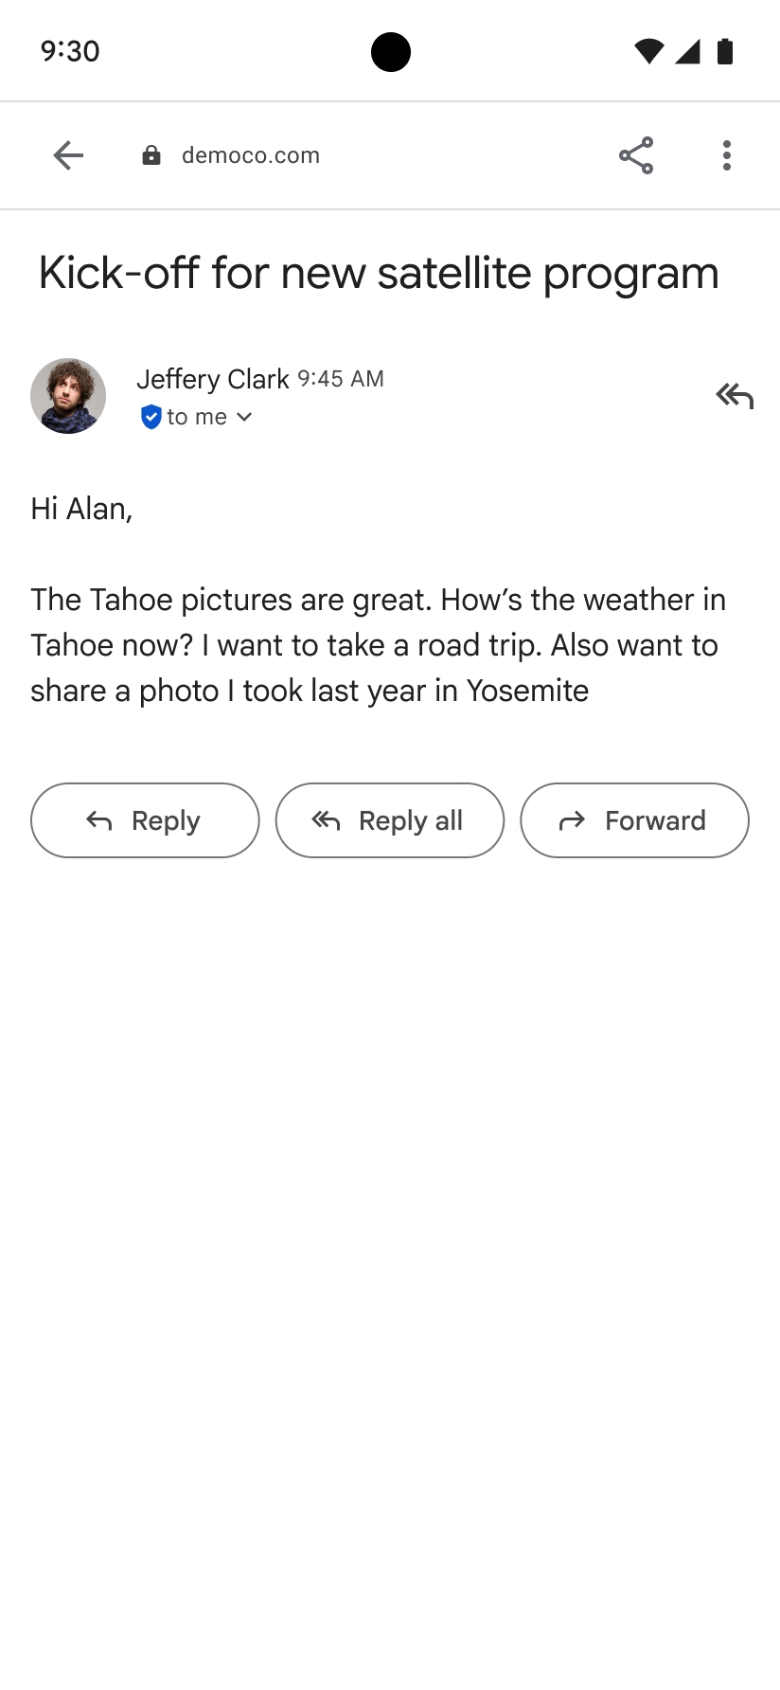Screen dimensions: 780x1690
Task: Click the email body paragraph about Tahoe
Action: point(379,645)
